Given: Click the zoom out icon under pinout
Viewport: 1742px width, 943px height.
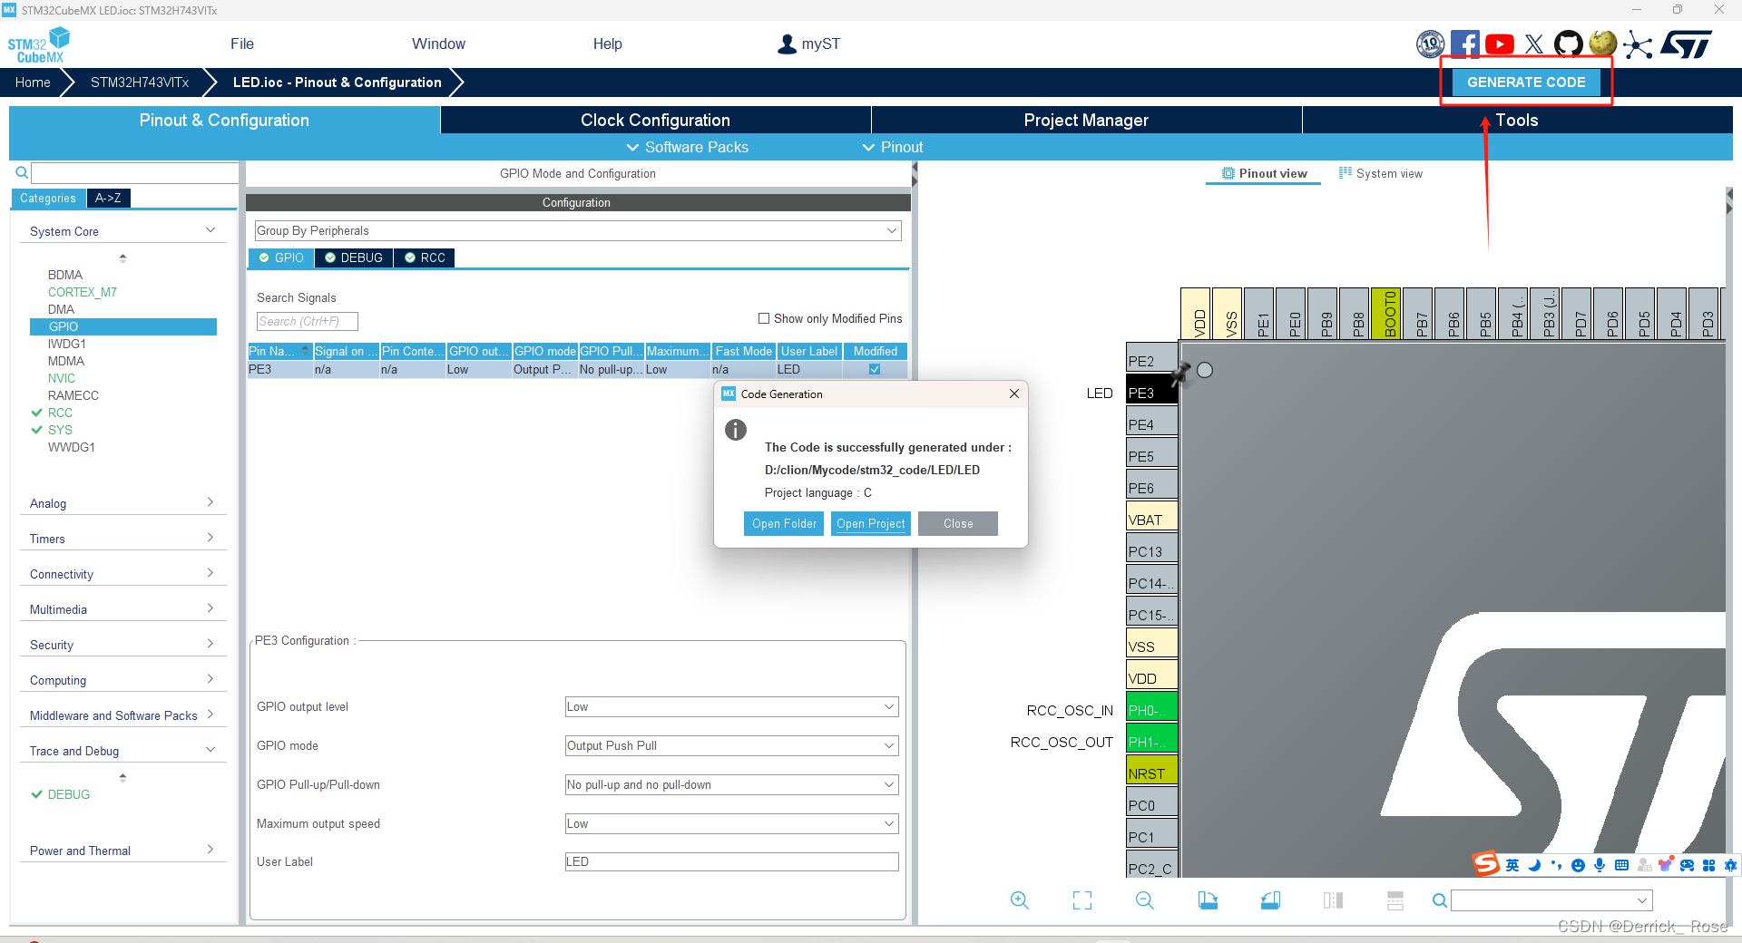Looking at the screenshot, I should click(1145, 900).
